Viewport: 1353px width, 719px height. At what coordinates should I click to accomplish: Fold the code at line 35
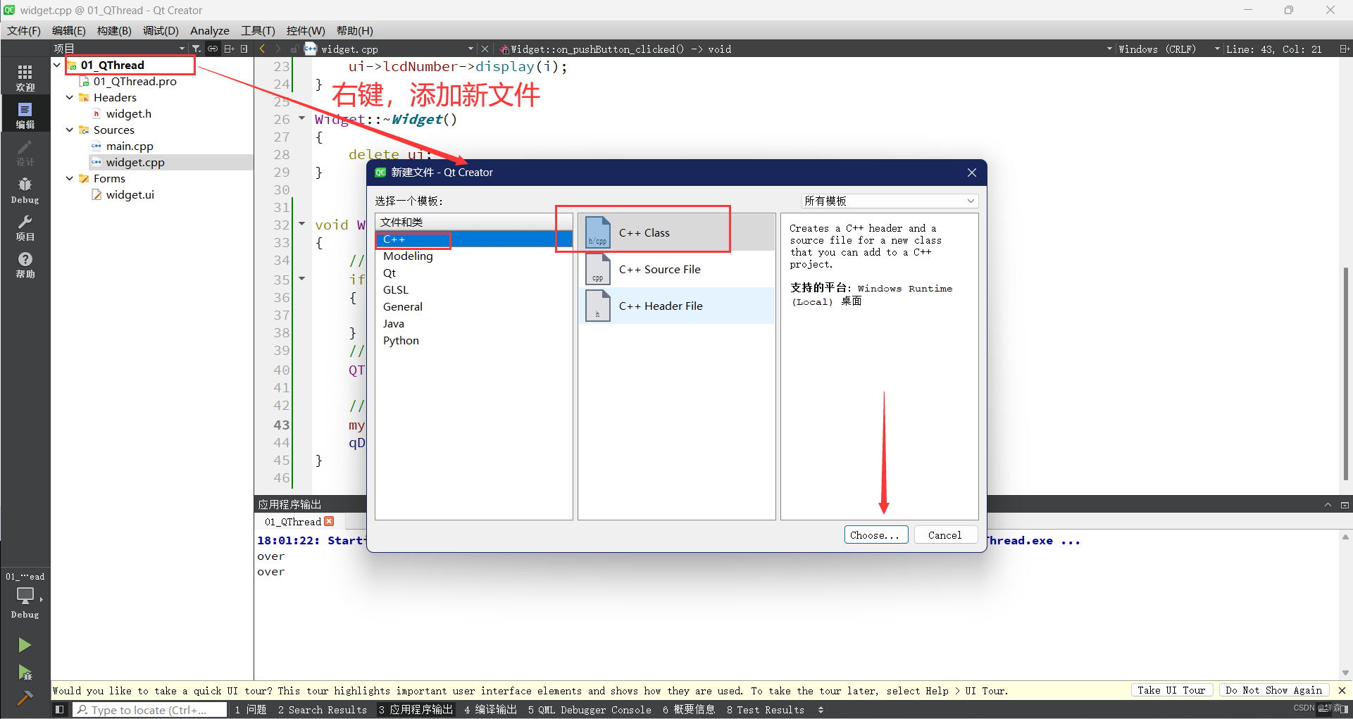(x=301, y=279)
